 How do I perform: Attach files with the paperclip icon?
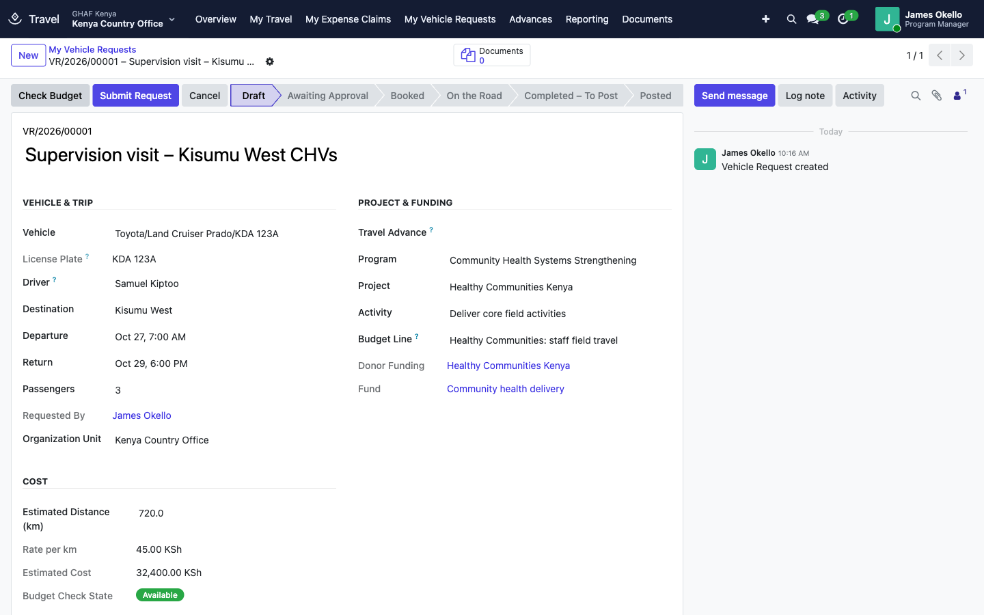coord(937,96)
